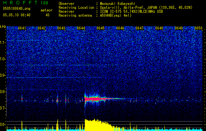This screenshot has height=131, width=206.
Task: Click the 0642 time marker
Action: point(42,28)
